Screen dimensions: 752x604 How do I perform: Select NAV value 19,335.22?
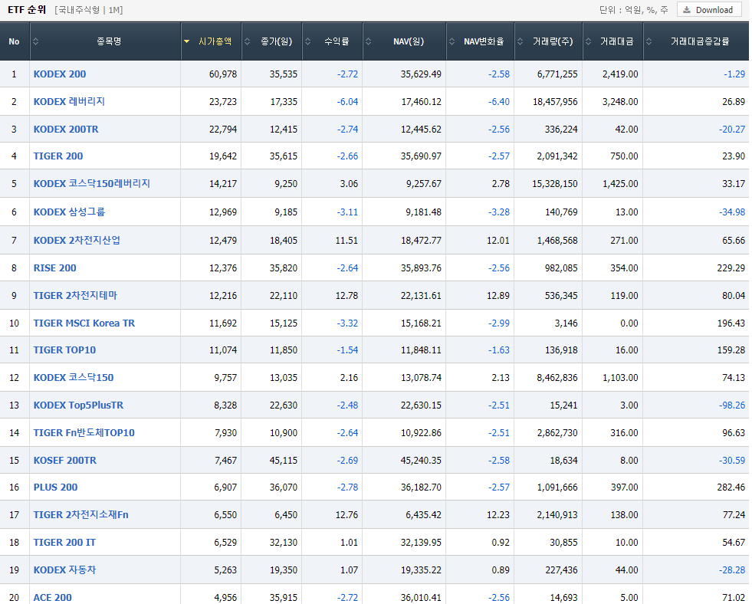421,570
